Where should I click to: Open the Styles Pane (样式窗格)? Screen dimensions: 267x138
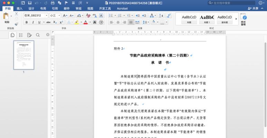point(244,20)
